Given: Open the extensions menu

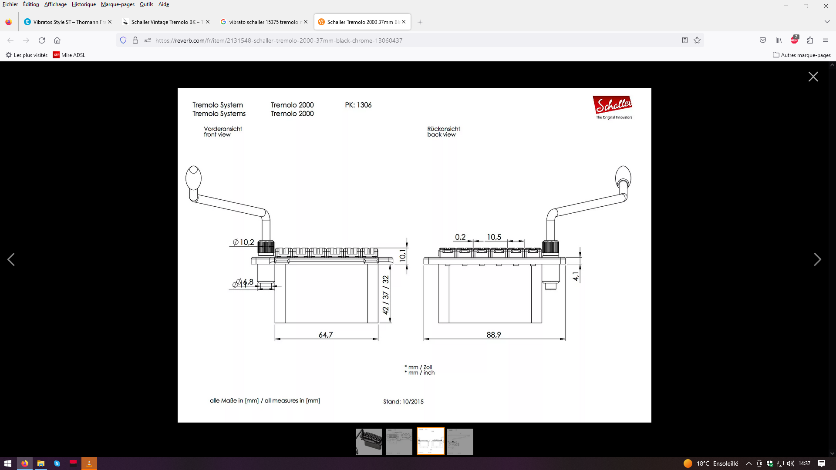Looking at the screenshot, I should [x=810, y=40].
